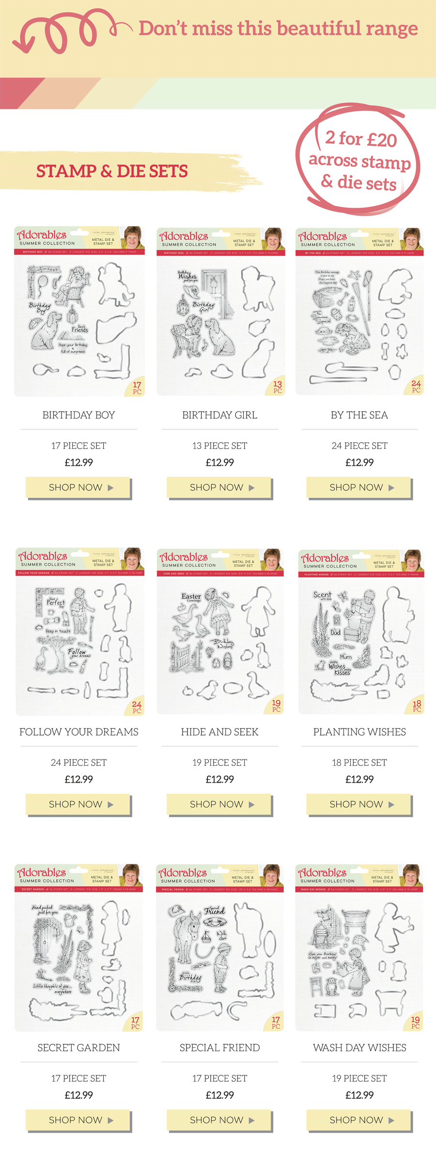Click the Birthday Boy product image
The width and height of the screenshot is (436, 1153).
(79, 311)
